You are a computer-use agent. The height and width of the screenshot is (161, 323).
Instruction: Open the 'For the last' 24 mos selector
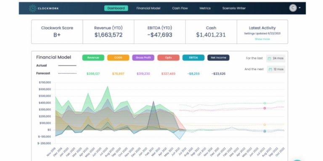[x=275, y=58]
